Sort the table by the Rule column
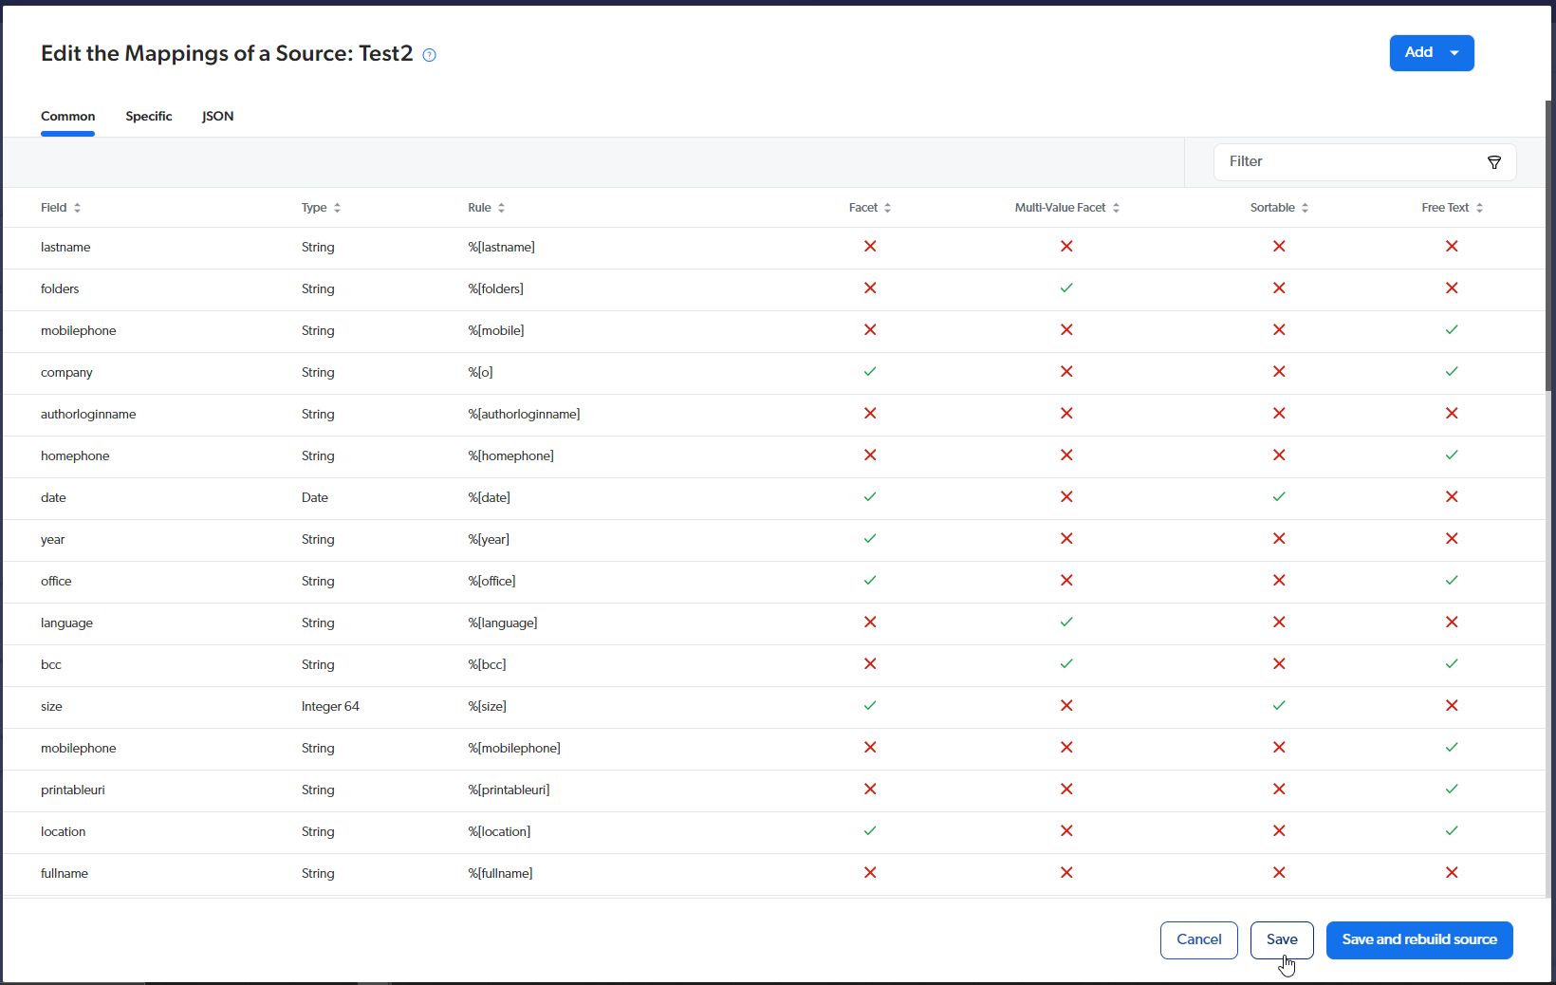 click(501, 207)
